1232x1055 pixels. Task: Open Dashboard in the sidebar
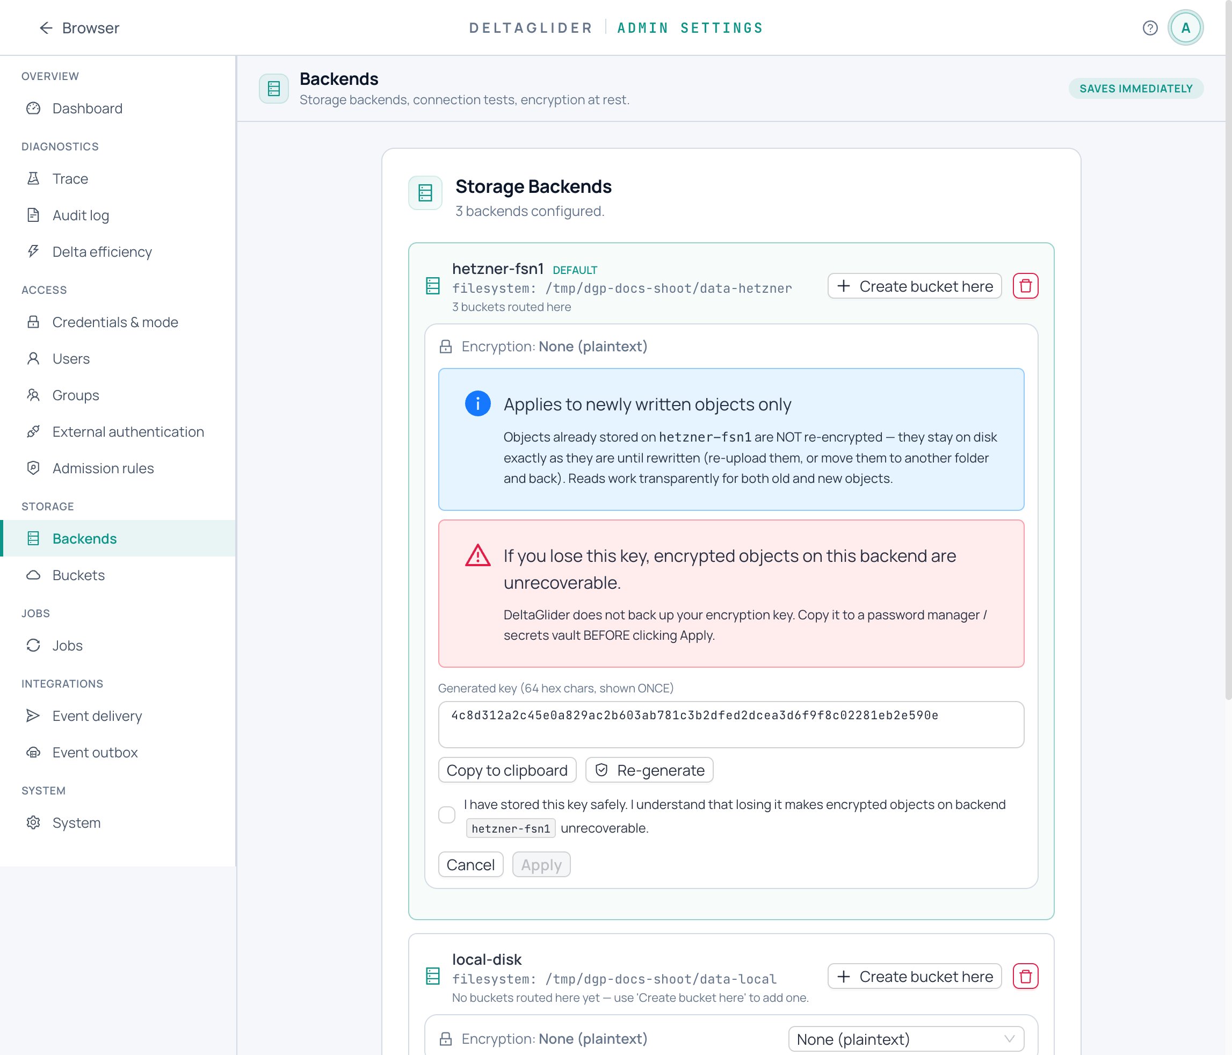(119, 108)
